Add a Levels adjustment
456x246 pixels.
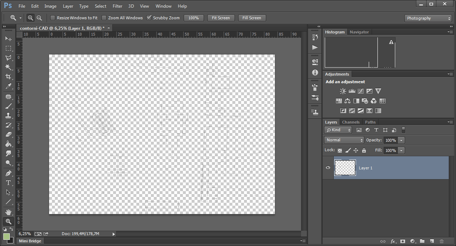tap(352, 91)
